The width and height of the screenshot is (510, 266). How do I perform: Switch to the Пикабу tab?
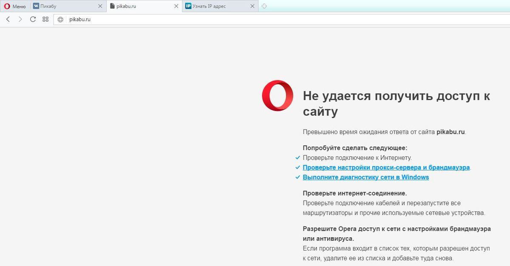point(64,6)
